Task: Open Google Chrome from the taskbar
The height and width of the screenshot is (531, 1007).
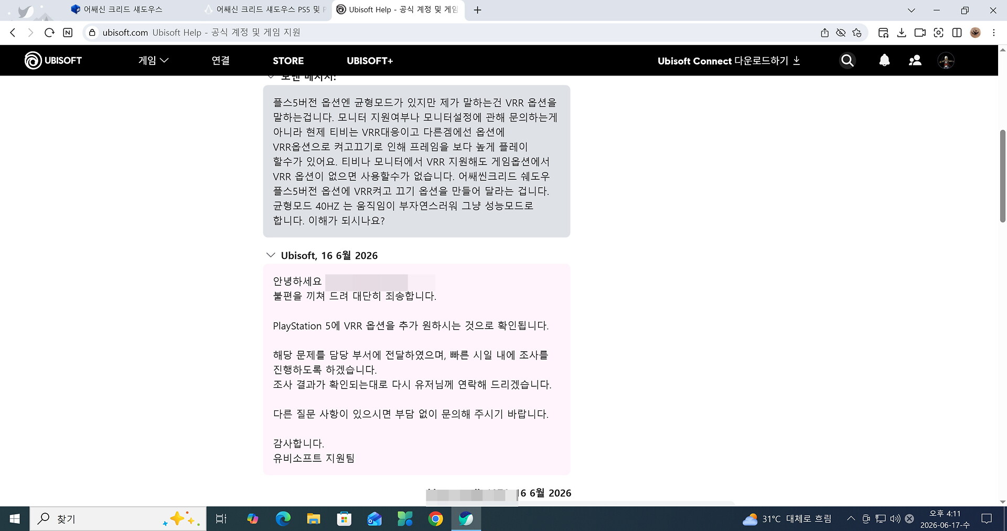Action: [435, 519]
